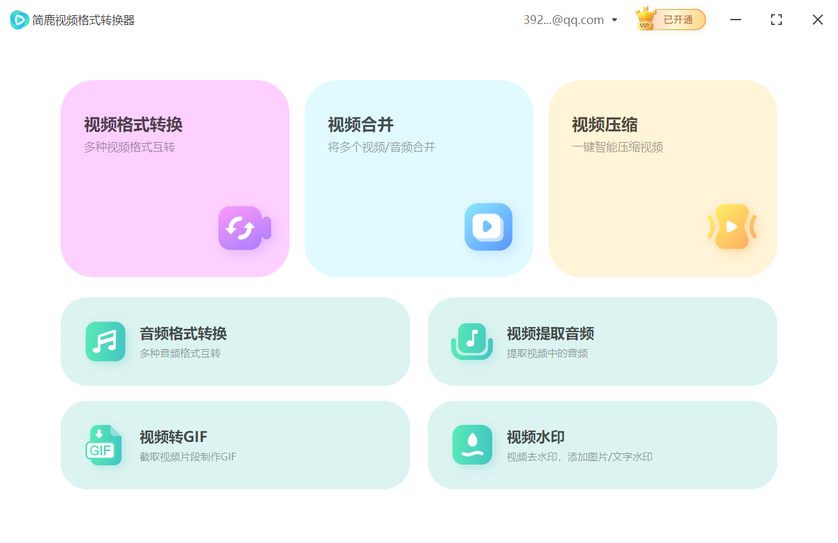Open the 视频格式转换 feature card
838x543 pixels.
click(175, 178)
